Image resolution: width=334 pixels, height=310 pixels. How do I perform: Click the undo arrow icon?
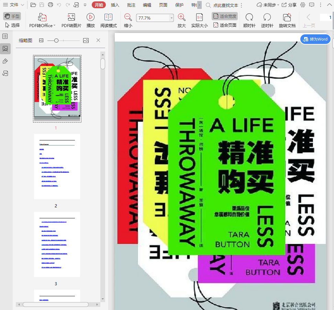click(x=59, y=5)
